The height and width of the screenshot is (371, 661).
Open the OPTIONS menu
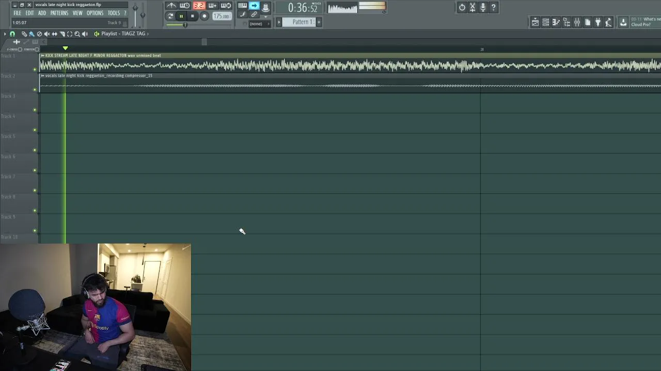pyautogui.click(x=95, y=13)
